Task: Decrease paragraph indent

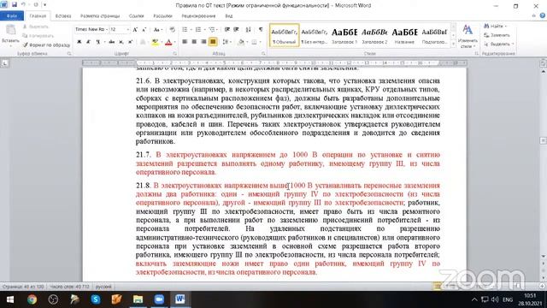Action: click(x=227, y=30)
